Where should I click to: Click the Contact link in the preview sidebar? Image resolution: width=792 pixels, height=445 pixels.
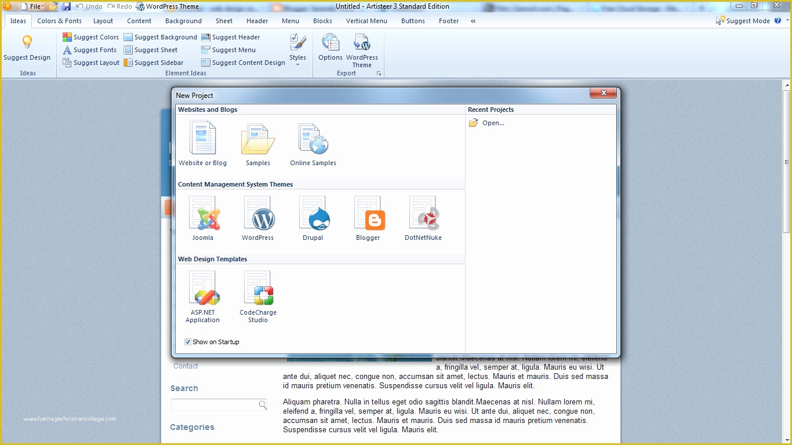click(186, 366)
